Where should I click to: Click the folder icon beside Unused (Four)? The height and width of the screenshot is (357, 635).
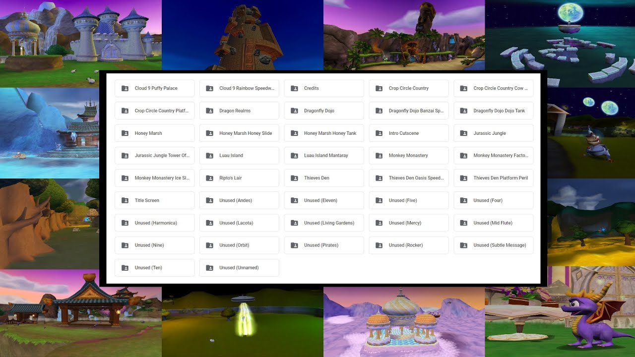pyautogui.click(x=464, y=201)
